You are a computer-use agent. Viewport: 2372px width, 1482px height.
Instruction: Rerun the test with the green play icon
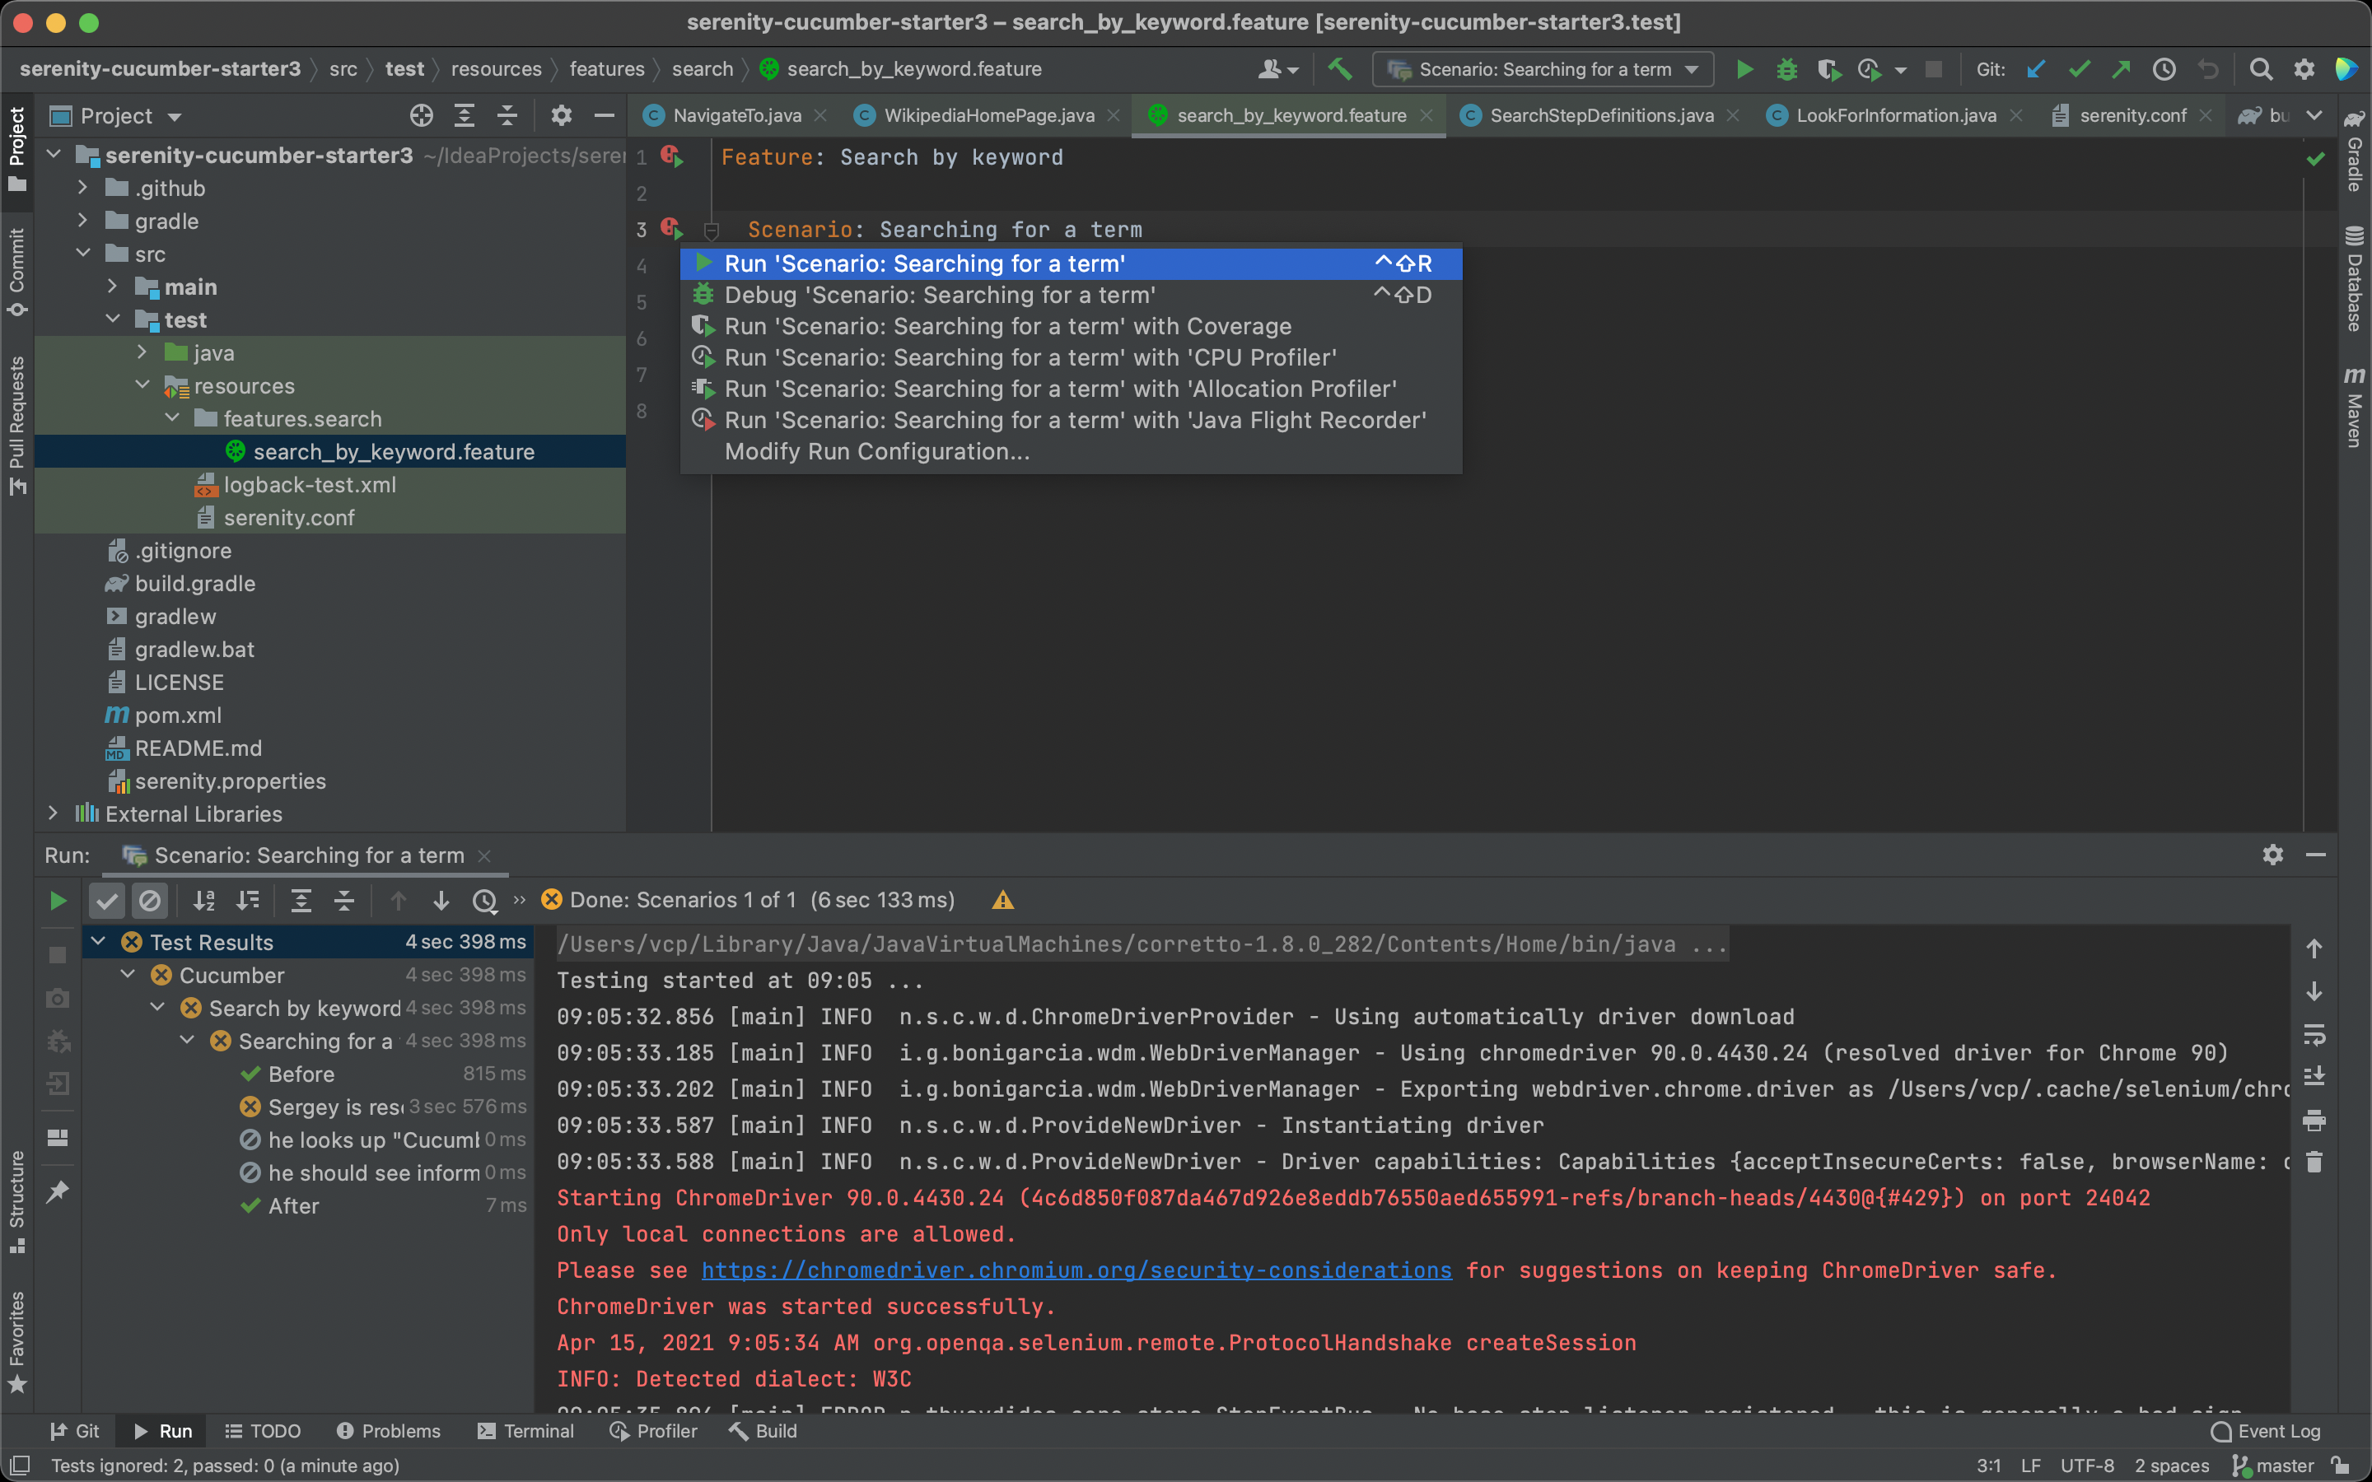click(x=57, y=901)
